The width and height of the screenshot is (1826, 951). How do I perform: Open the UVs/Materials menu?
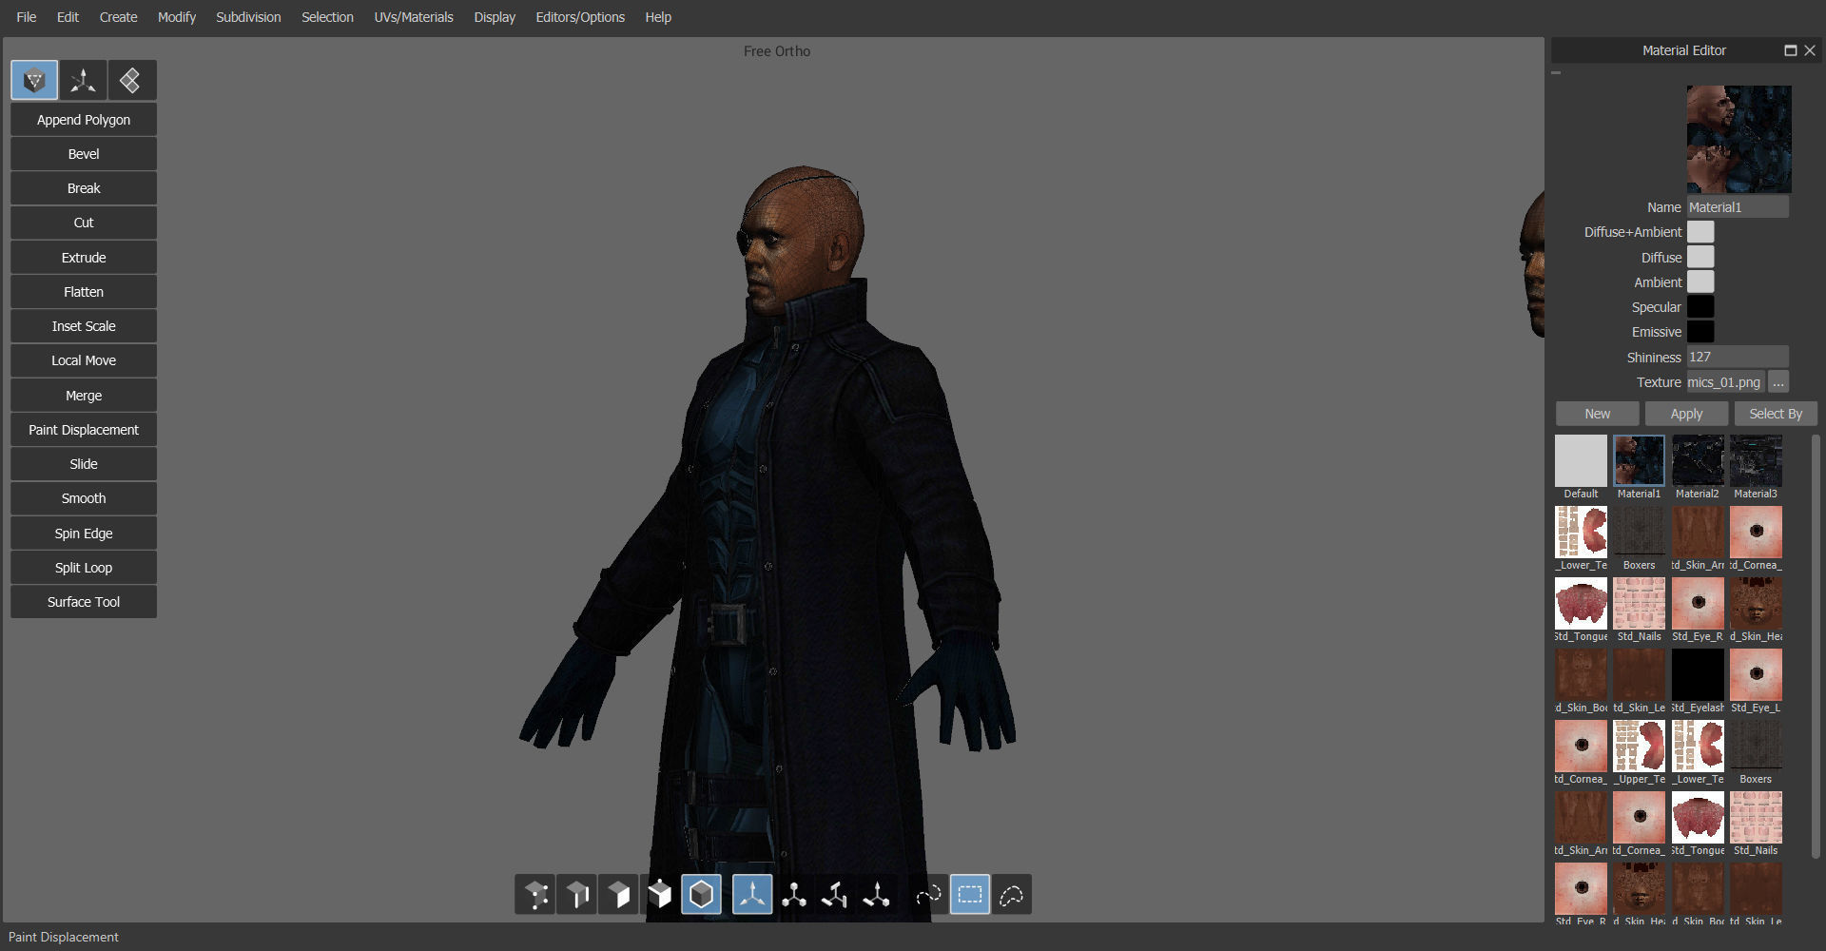click(x=414, y=17)
